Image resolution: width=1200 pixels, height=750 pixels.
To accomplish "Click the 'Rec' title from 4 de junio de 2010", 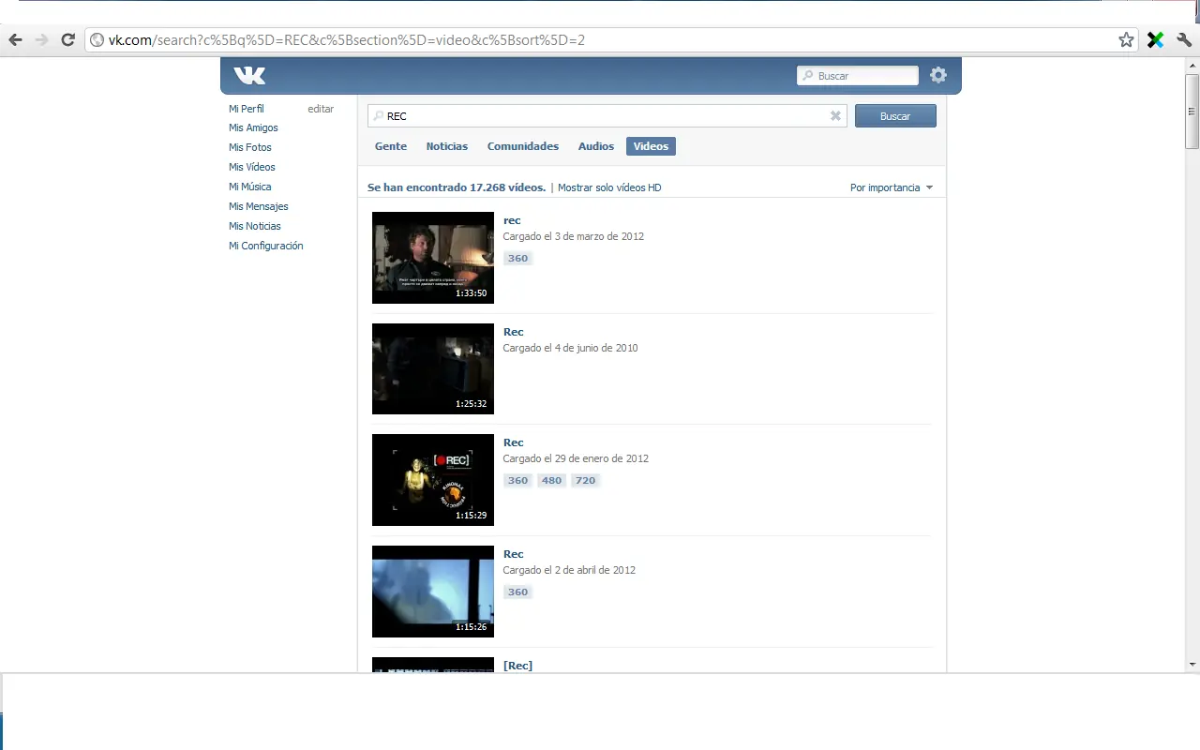I will point(514,332).
